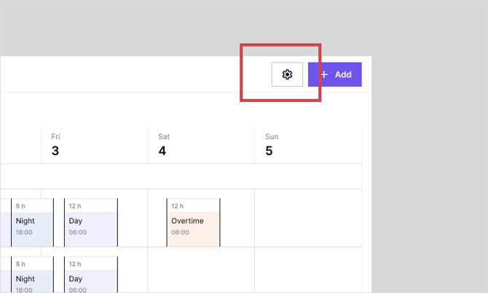
Task: Click the 06:00 time on Overtime shift
Action: (x=181, y=233)
